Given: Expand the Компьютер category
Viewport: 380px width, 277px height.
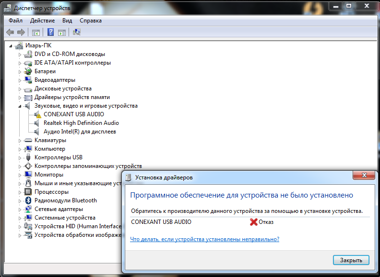Looking at the screenshot, I should [20, 149].
